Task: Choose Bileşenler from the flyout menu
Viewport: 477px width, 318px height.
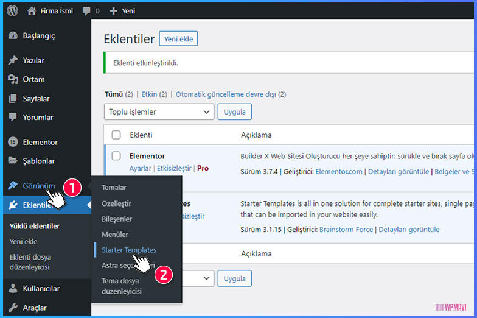Action: pyautogui.click(x=117, y=219)
